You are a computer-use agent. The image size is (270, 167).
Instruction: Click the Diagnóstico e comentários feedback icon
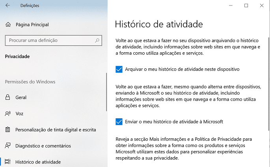(8, 145)
